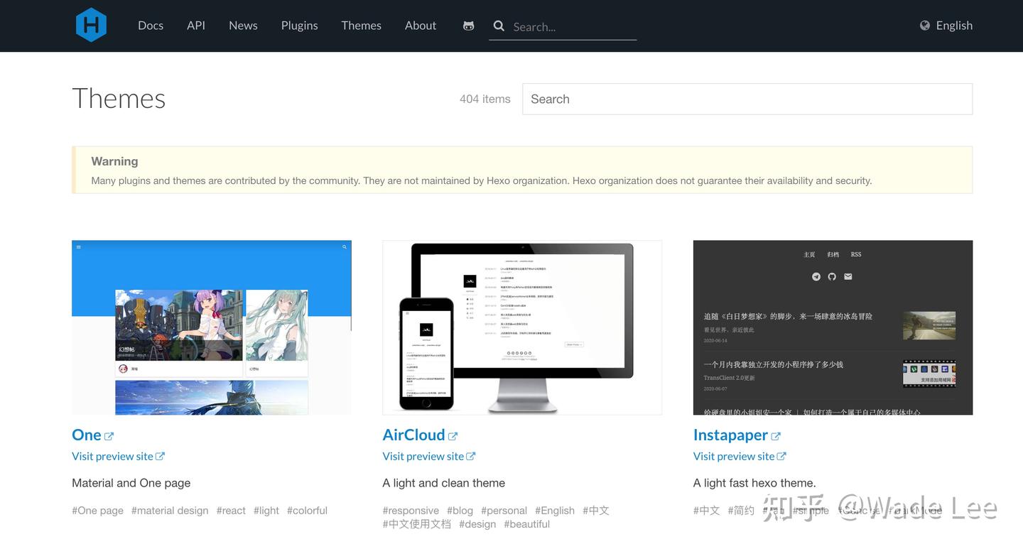The width and height of the screenshot is (1023, 549).
Task: Click the search magnifier icon in the navbar
Action: [x=499, y=26]
